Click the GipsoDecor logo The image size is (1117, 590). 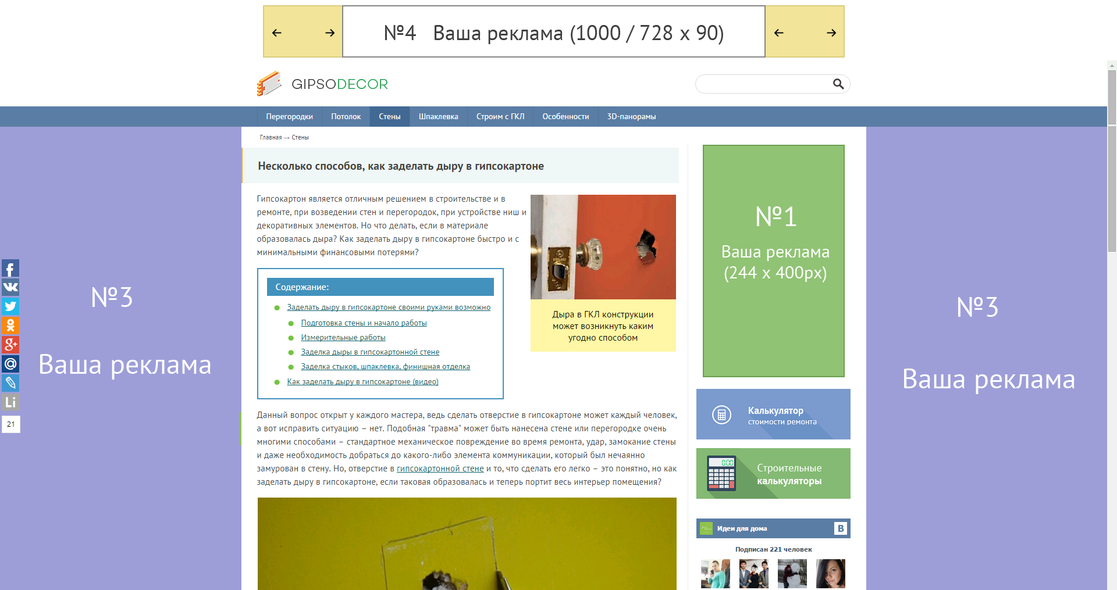[x=322, y=84]
